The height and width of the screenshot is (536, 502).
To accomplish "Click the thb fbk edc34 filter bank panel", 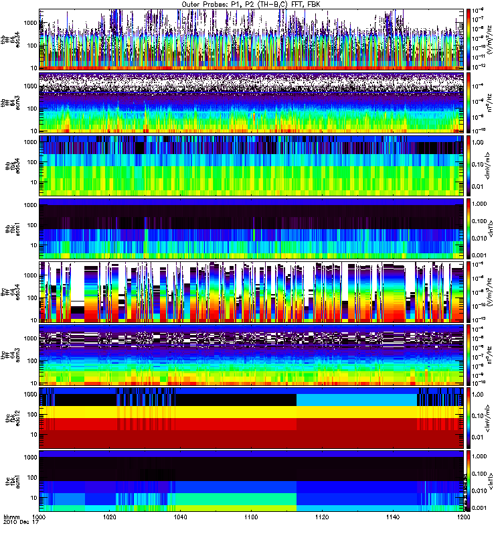I will point(252,165).
